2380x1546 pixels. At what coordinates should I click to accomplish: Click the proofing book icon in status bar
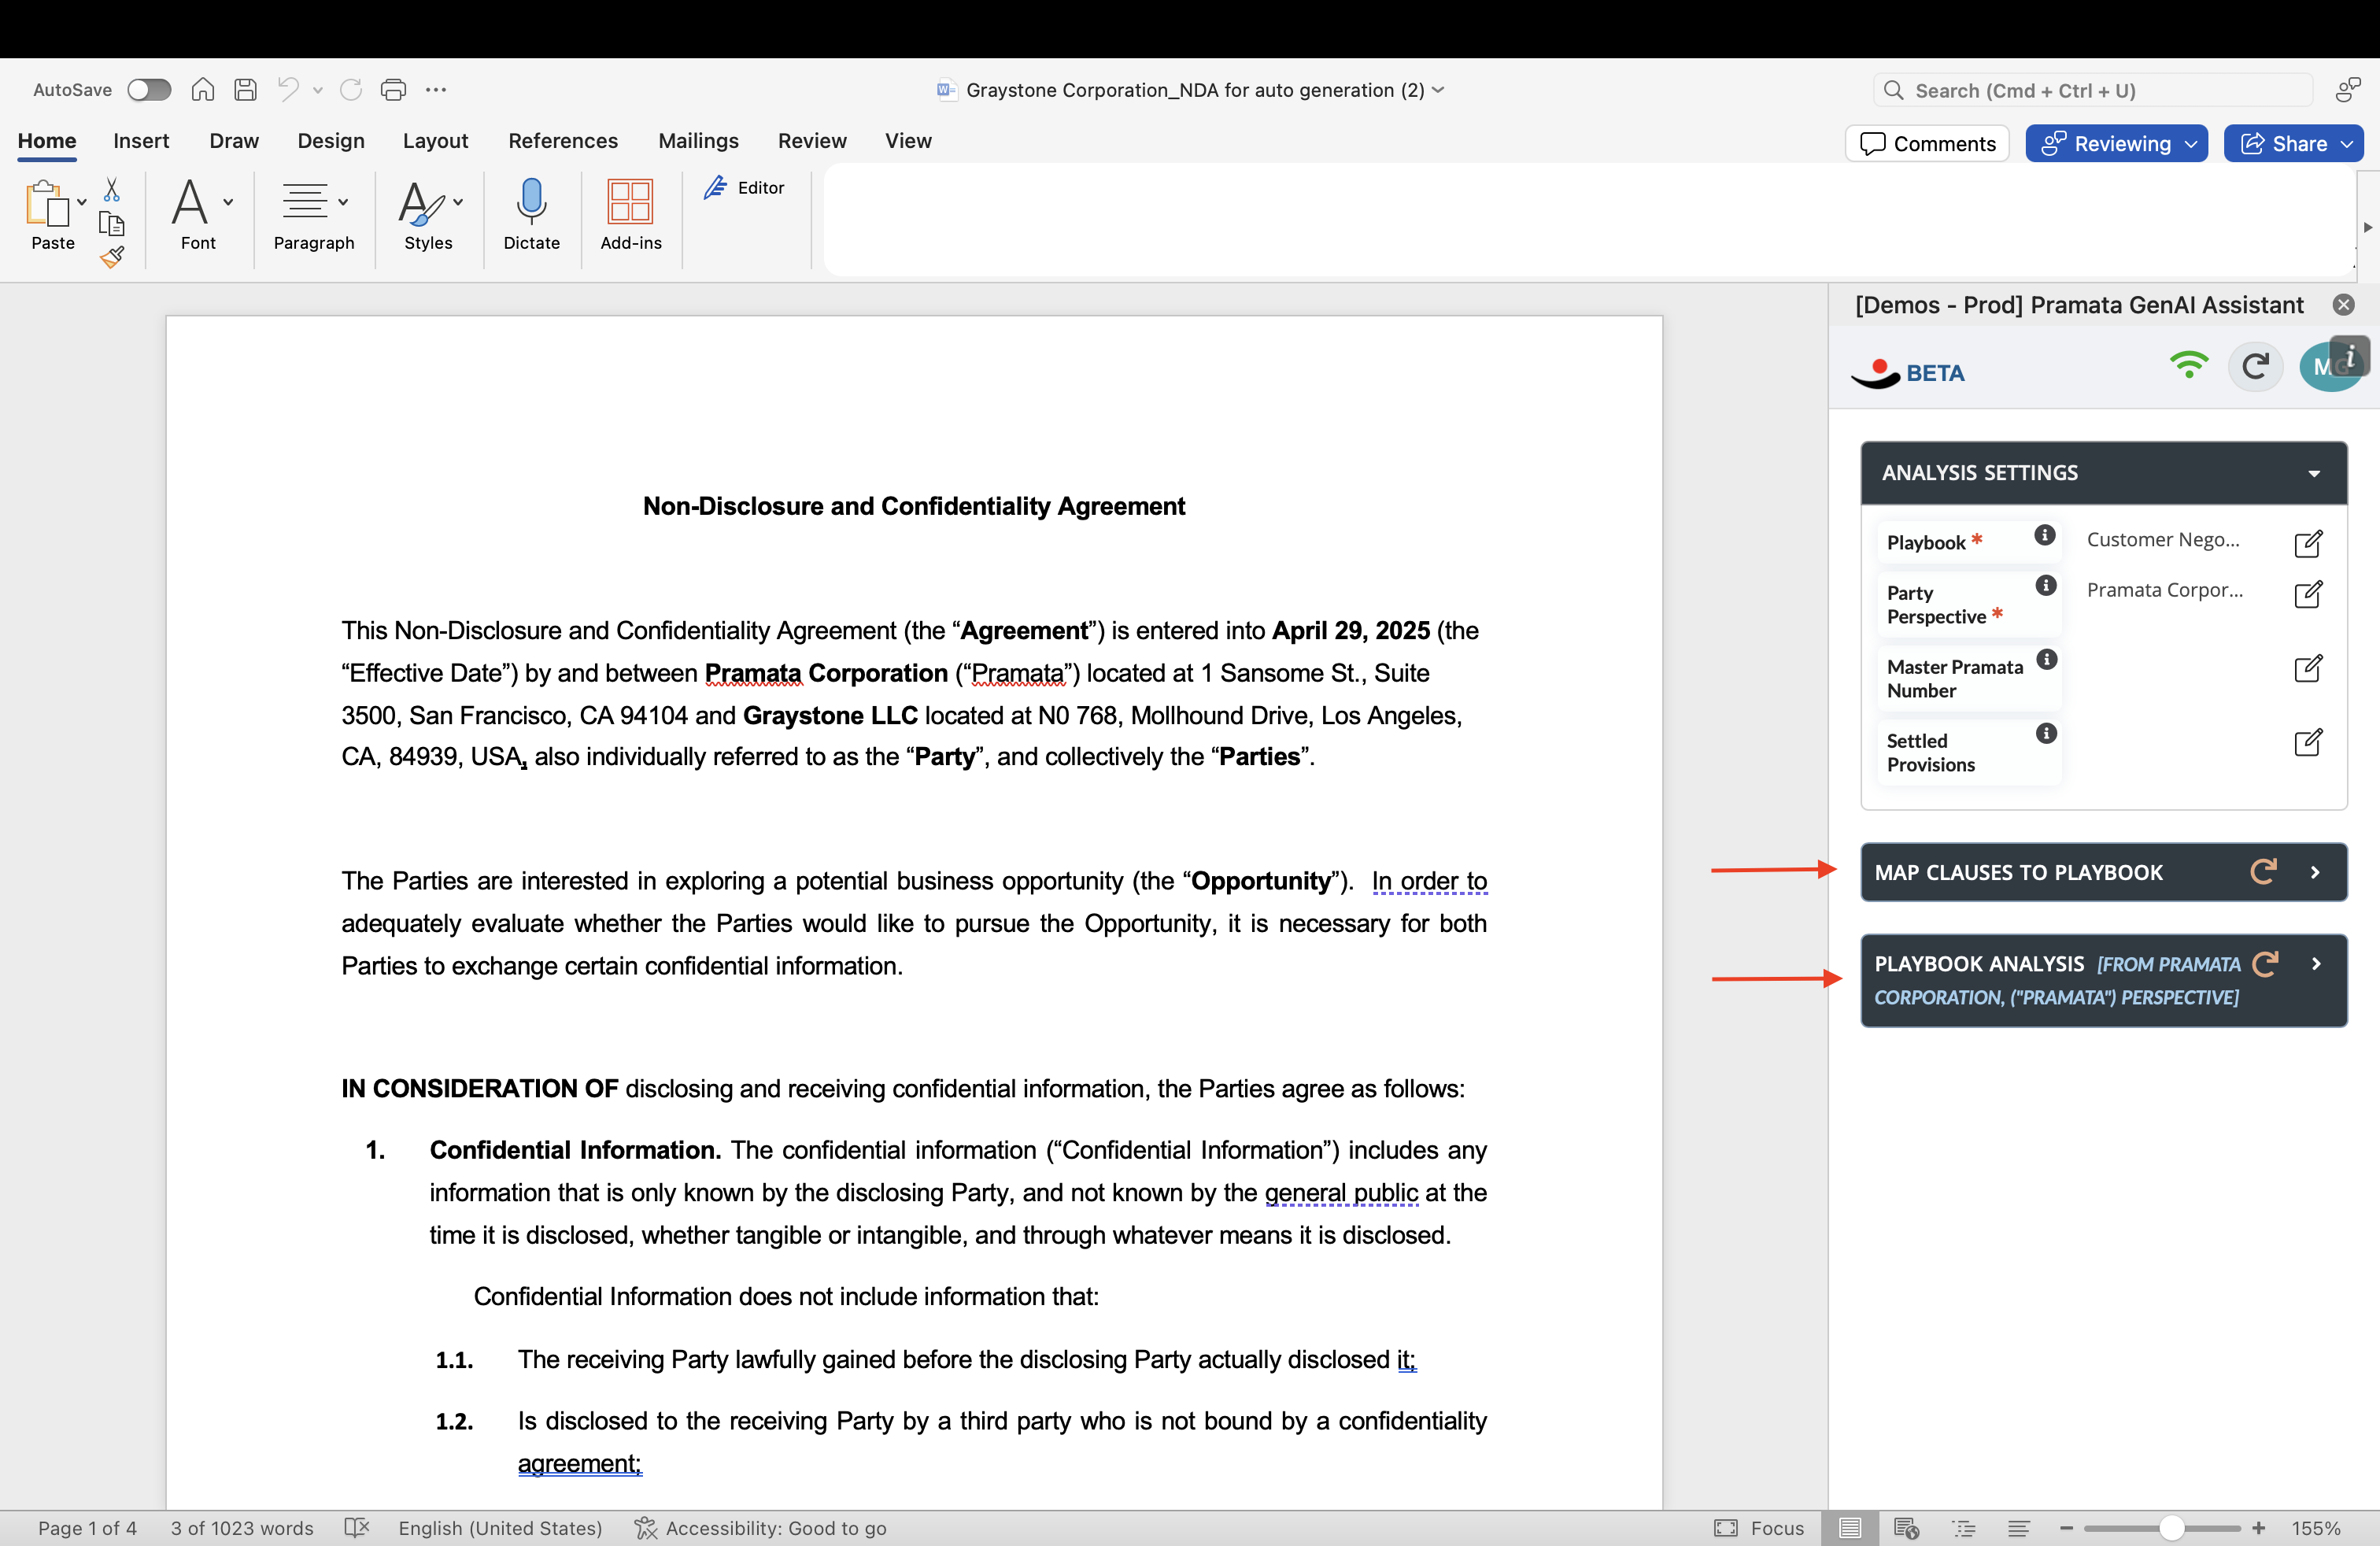click(357, 1528)
